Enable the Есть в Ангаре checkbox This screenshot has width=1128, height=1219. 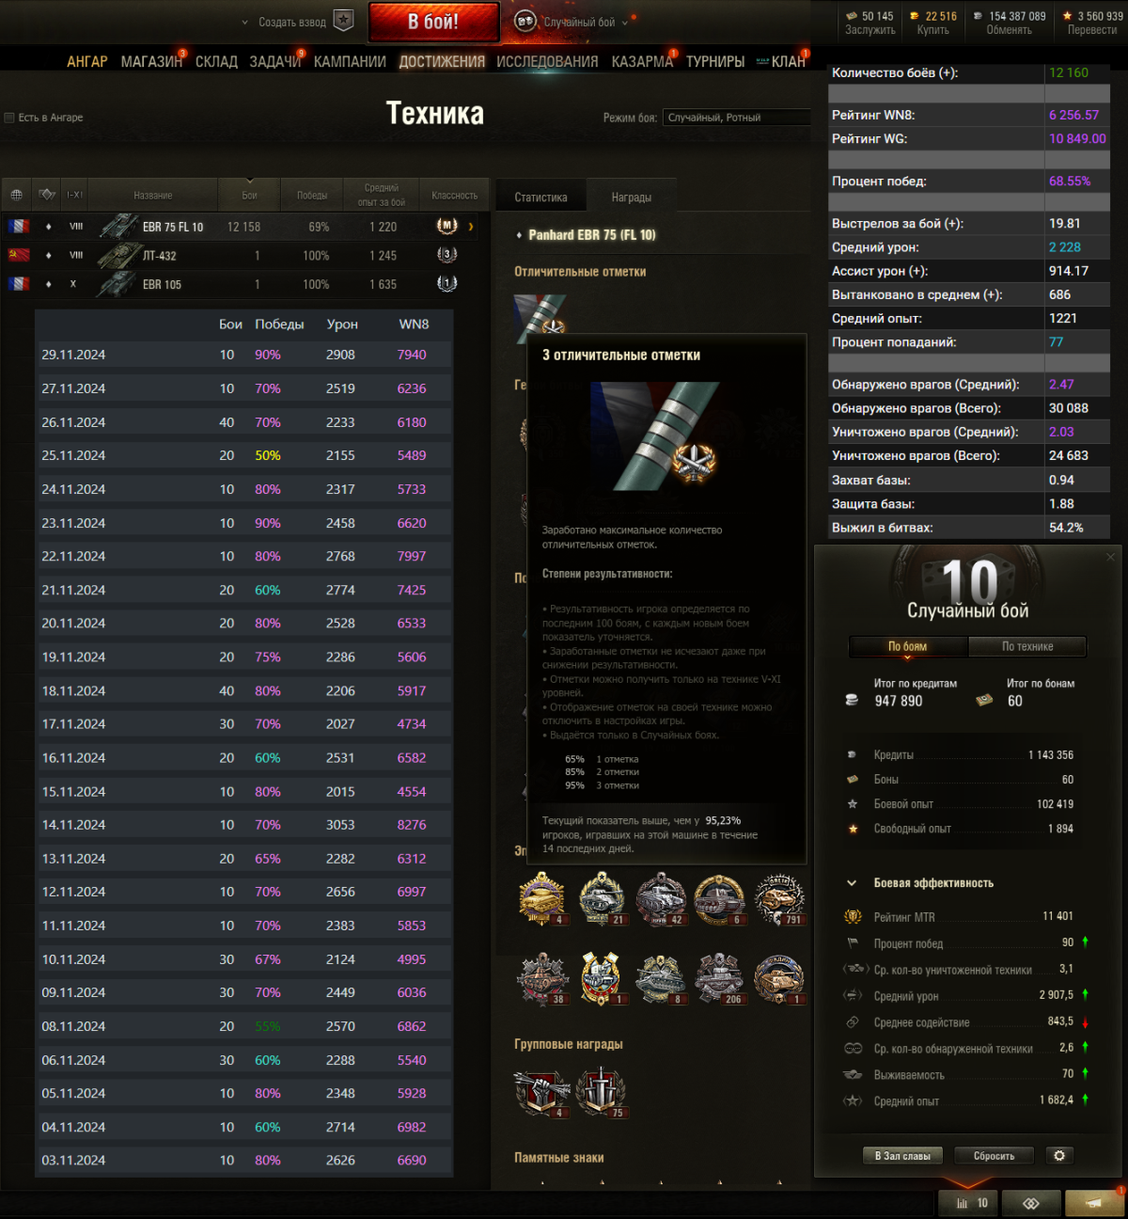point(9,118)
